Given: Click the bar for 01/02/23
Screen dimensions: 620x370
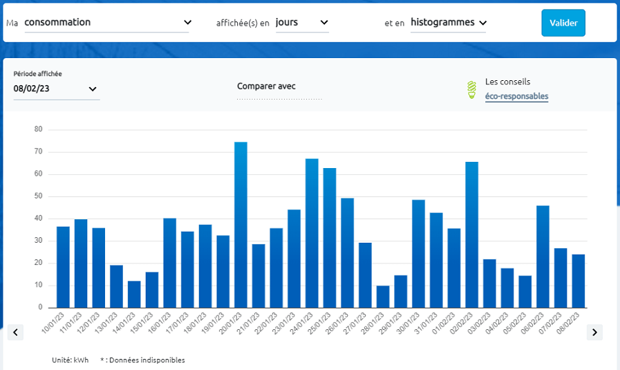Looking at the screenshot, I should click(x=454, y=268).
